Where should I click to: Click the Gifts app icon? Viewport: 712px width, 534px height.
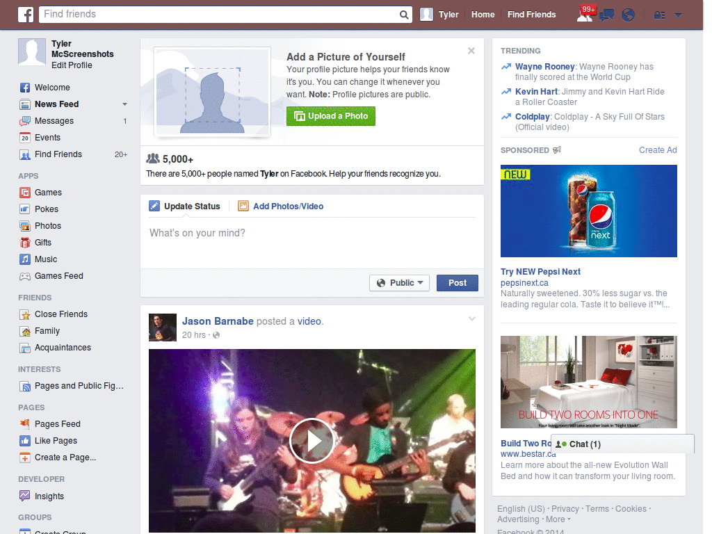point(25,243)
